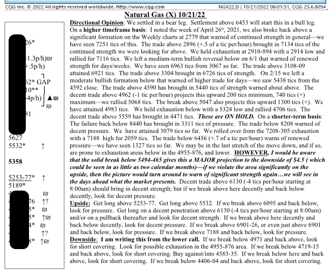Image resolution: width=332 pixels, height=270 pixels.
Task: Select the Upside: heading
Action: (x=80, y=203)
